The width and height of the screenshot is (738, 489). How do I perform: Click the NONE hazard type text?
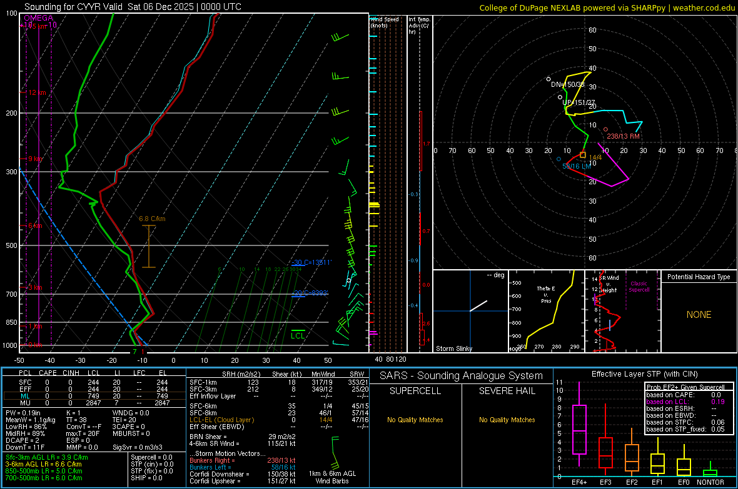click(x=699, y=315)
